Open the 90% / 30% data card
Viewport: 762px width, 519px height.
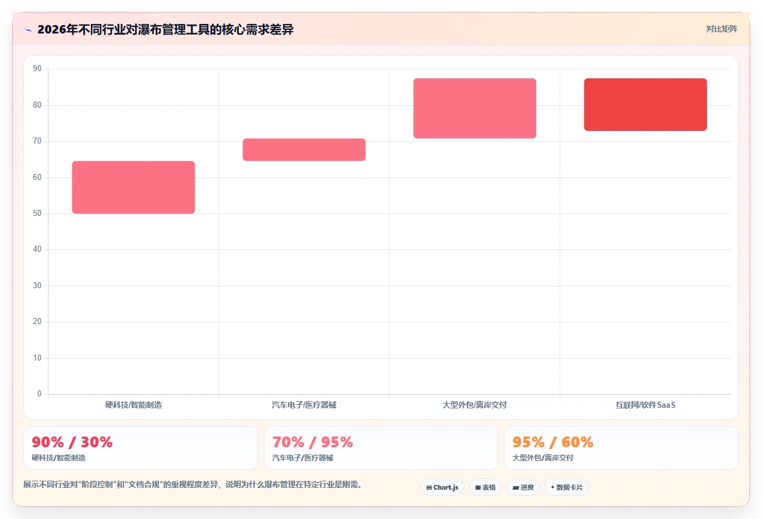coord(141,448)
